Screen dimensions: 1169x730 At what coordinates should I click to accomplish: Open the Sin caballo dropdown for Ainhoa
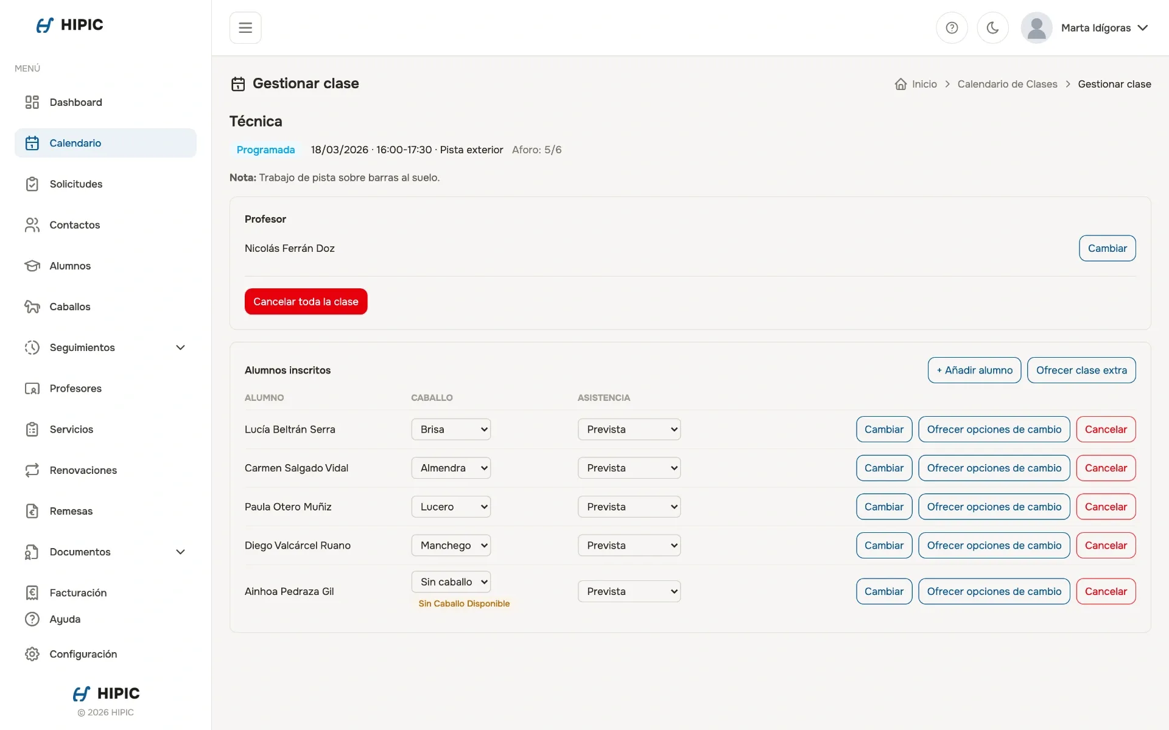(x=451, y=582)
